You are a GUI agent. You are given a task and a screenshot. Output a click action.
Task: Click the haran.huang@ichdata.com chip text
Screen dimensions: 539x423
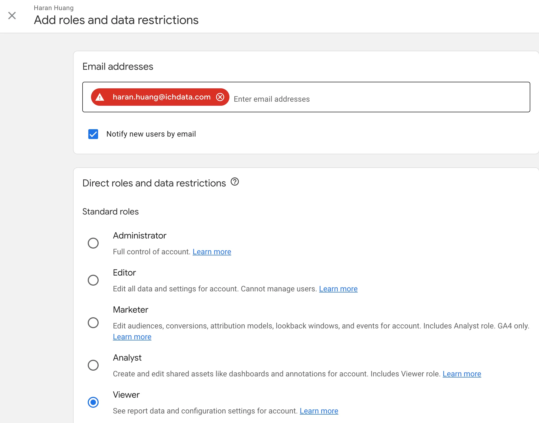click(x=162, y=97)
